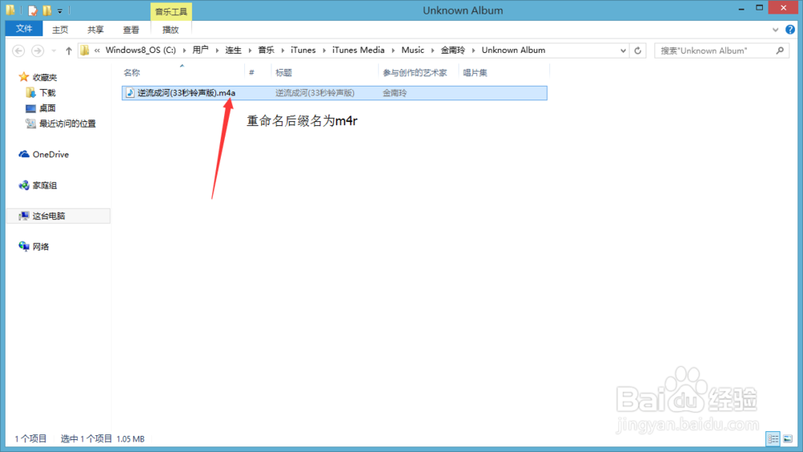Navigate to 用户 in the address path
Screen dimensions: 803x452
200,50
